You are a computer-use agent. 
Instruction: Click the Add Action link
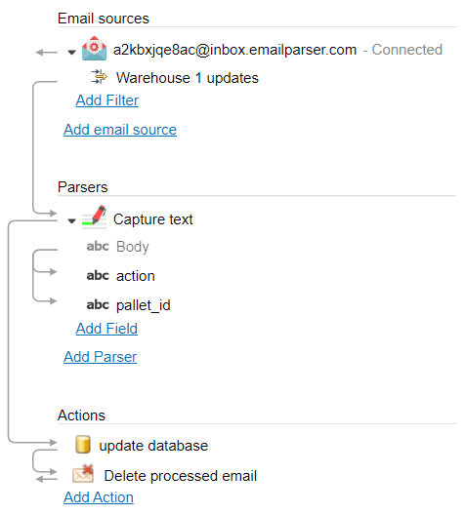(x=99, y=497)
